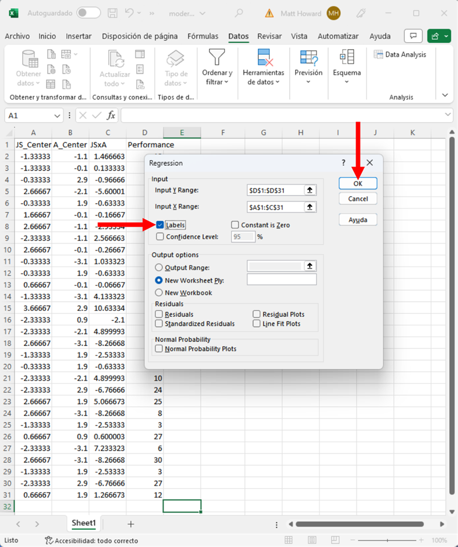Expand the Name Box dropdown arrow
This screenshot has width=458, height=547.
(x=57, y=116)
